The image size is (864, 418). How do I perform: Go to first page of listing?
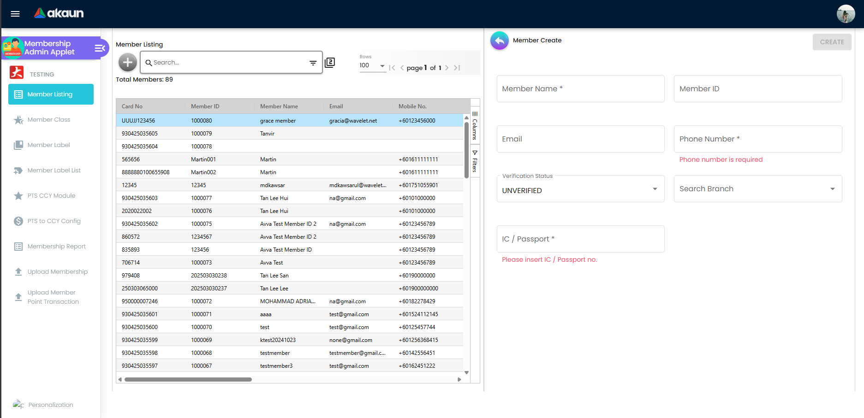point(392,68)
